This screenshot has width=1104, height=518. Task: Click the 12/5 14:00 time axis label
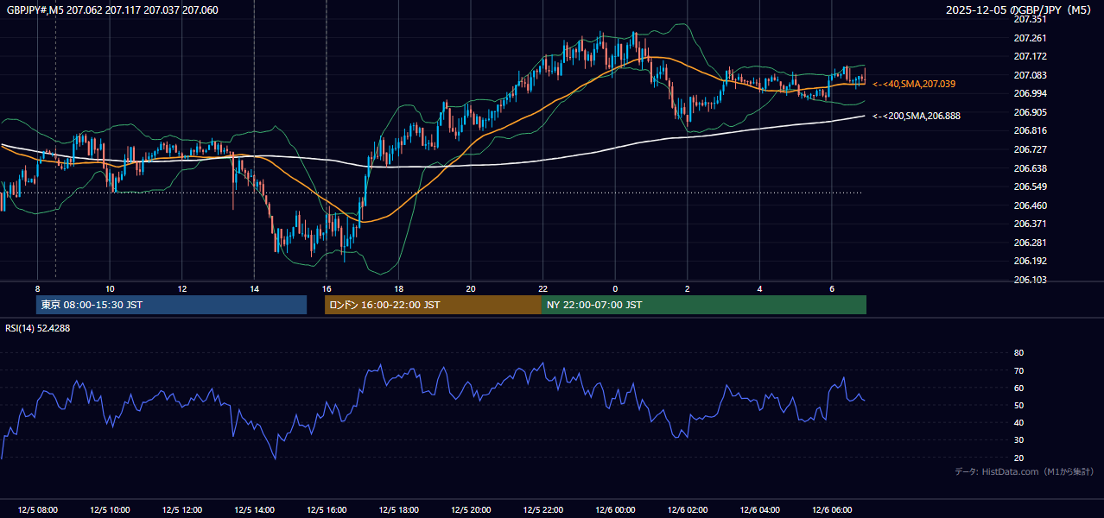pos(254,510)
